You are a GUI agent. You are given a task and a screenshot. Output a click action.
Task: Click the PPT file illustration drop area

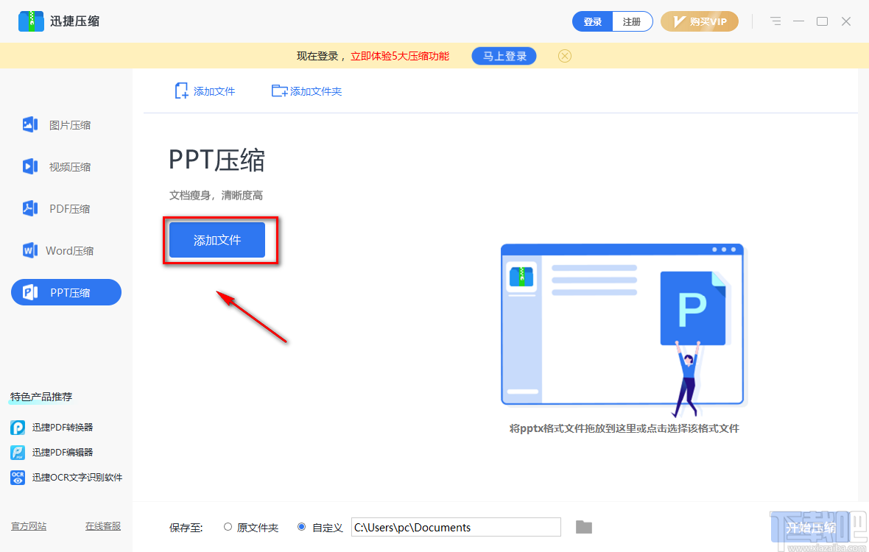coord(623,330)
